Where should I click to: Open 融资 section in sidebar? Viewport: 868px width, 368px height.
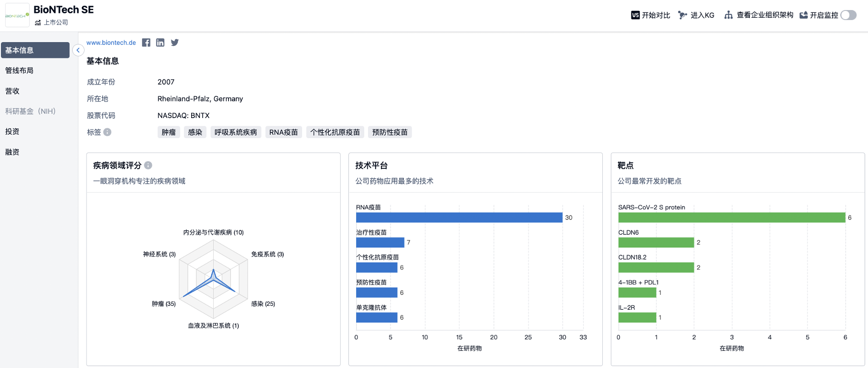click(x=12, y=152)
